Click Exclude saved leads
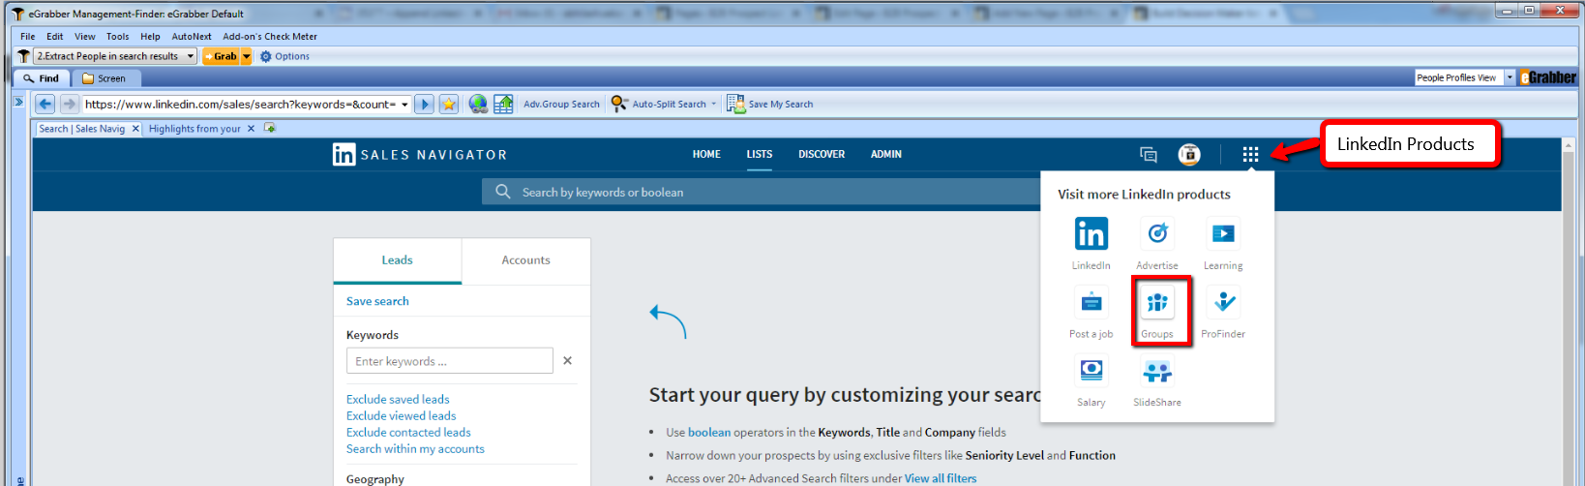The image size is (1585, 486). [x=398, y=399]
